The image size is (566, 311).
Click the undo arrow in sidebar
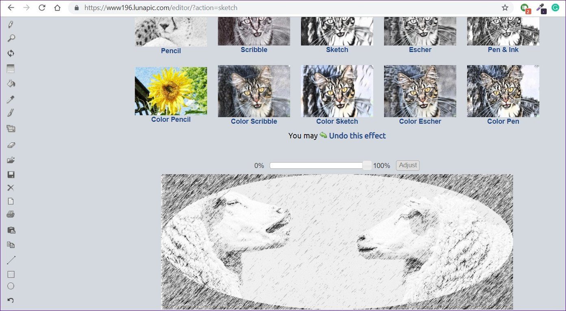pyautogui.click(x=11, y=300)
